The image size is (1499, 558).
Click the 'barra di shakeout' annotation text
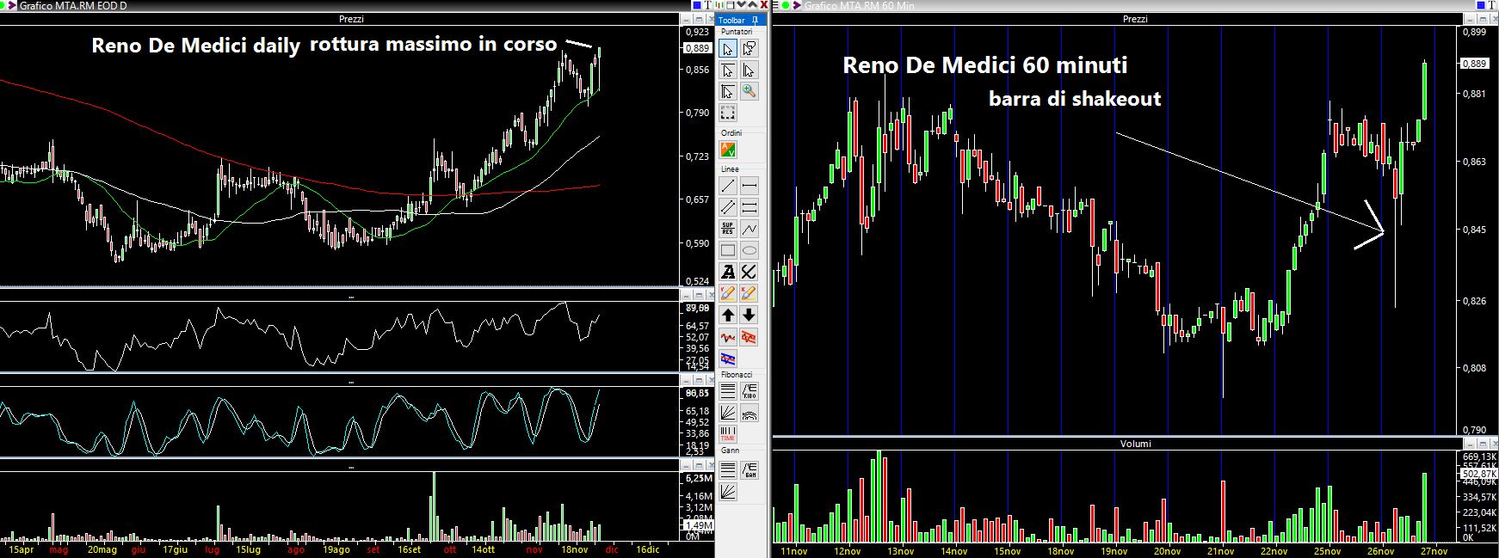click(1075, 99)
